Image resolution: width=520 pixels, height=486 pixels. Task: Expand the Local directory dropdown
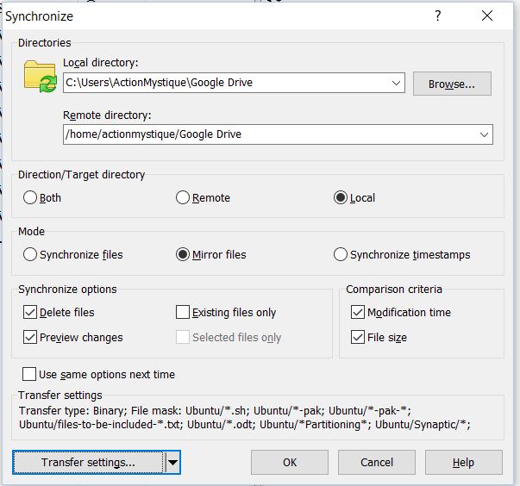click(396, 83)
